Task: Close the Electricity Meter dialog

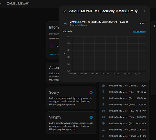Action: tap(65, 11)
